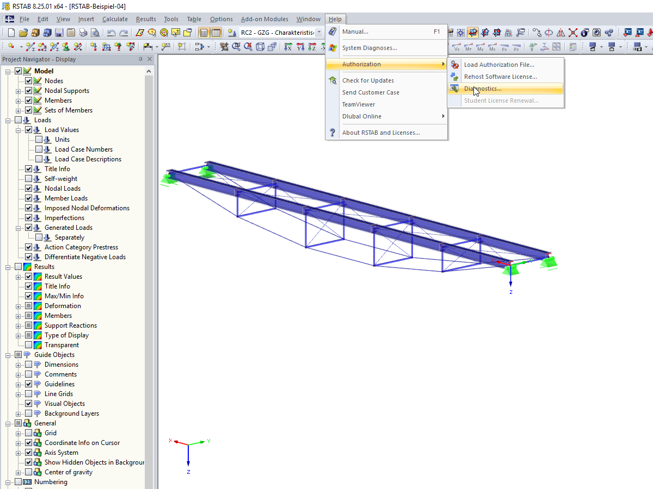653x489 pixels.
Task: Click the MT torsional moment result icon
Action: 469,47
